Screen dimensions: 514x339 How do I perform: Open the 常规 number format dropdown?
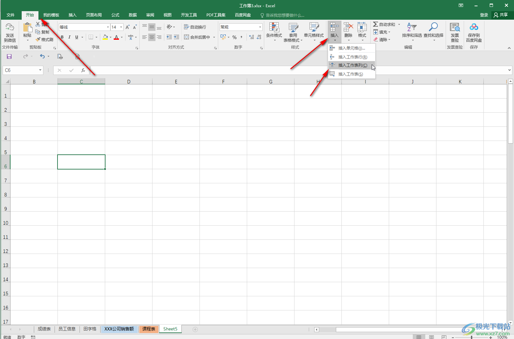pyautogui.click(x=260, y=27)
